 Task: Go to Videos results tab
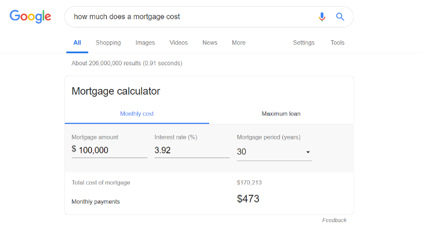[179, 43]
